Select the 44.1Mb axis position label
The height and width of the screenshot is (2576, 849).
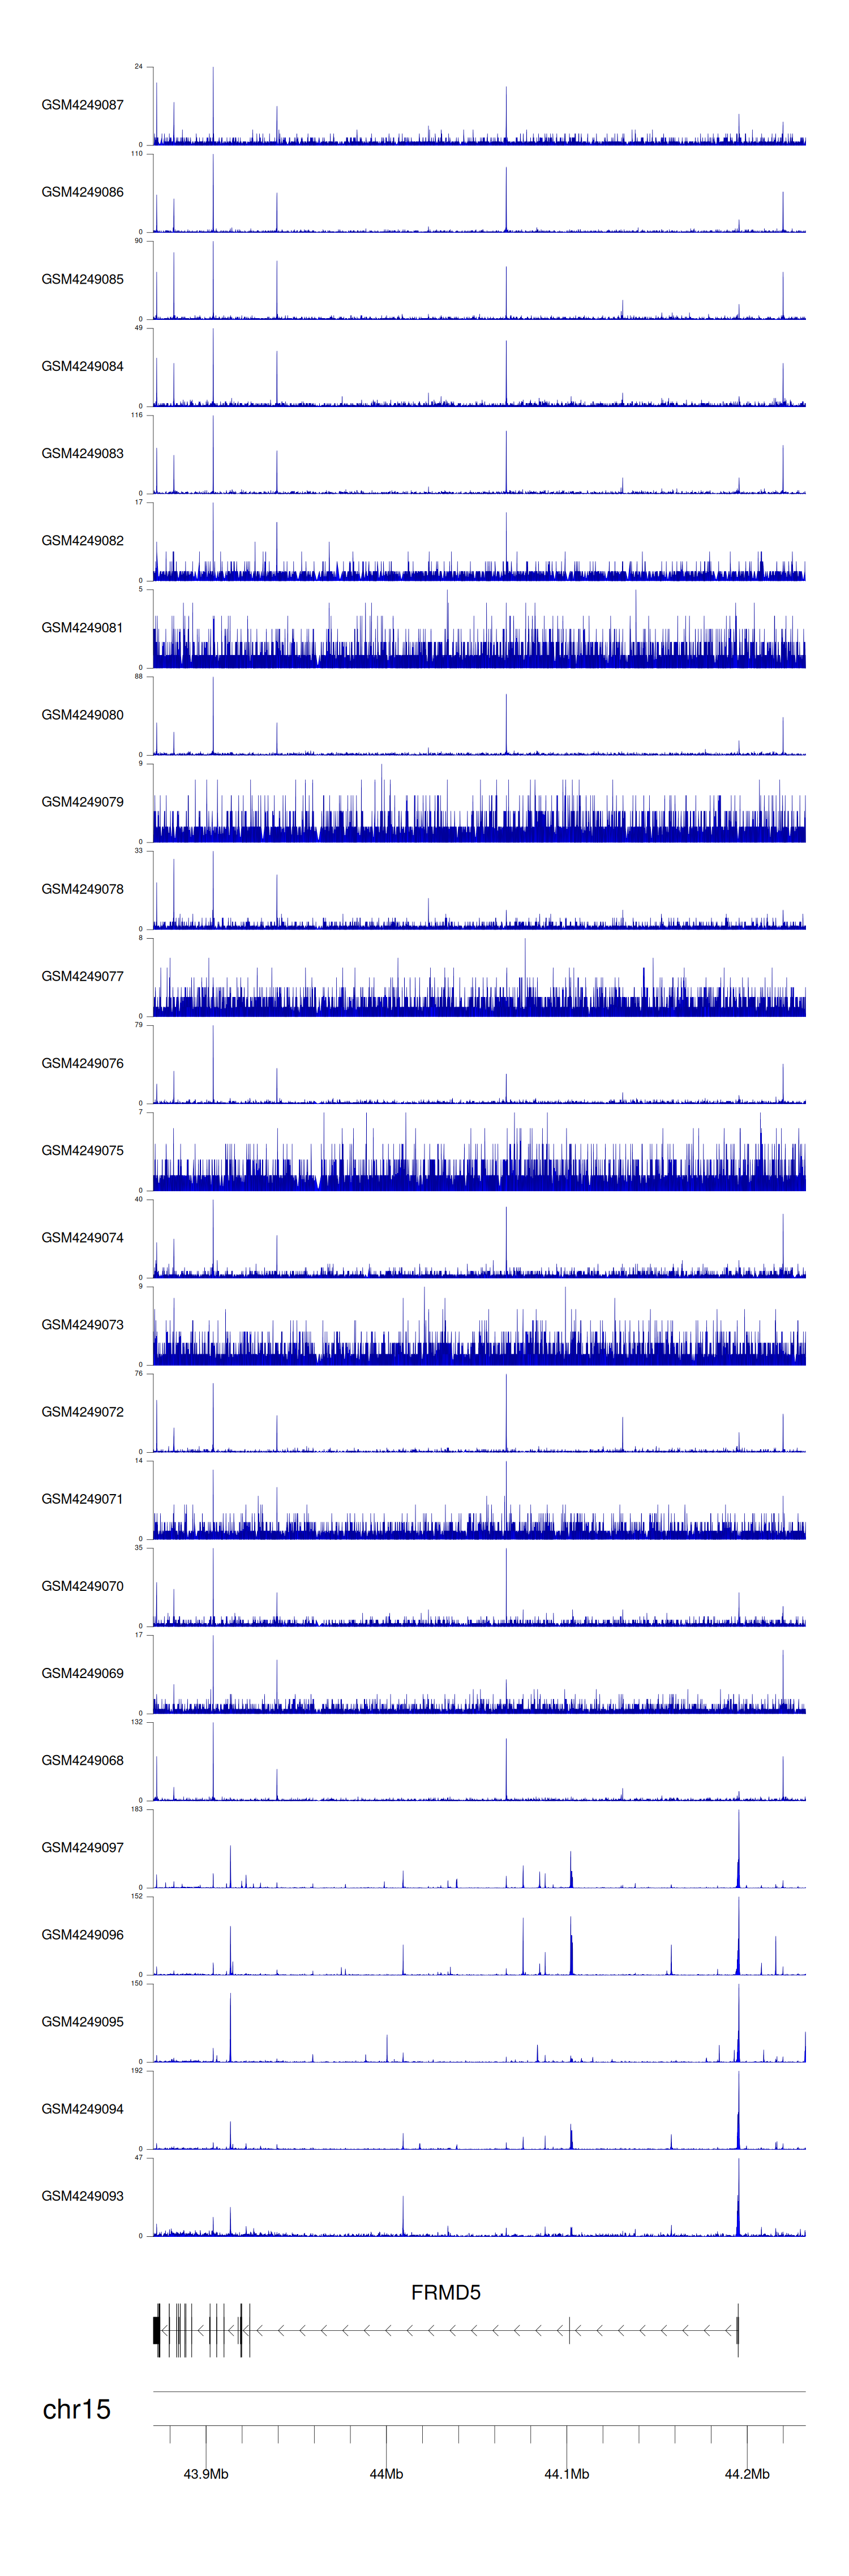(566, 2473)
